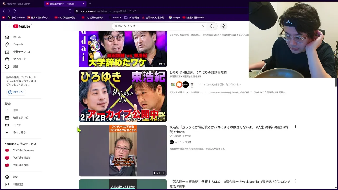Expand もっと見る in the sidebar
Screen dimensions: 338x190
(19, 132)
